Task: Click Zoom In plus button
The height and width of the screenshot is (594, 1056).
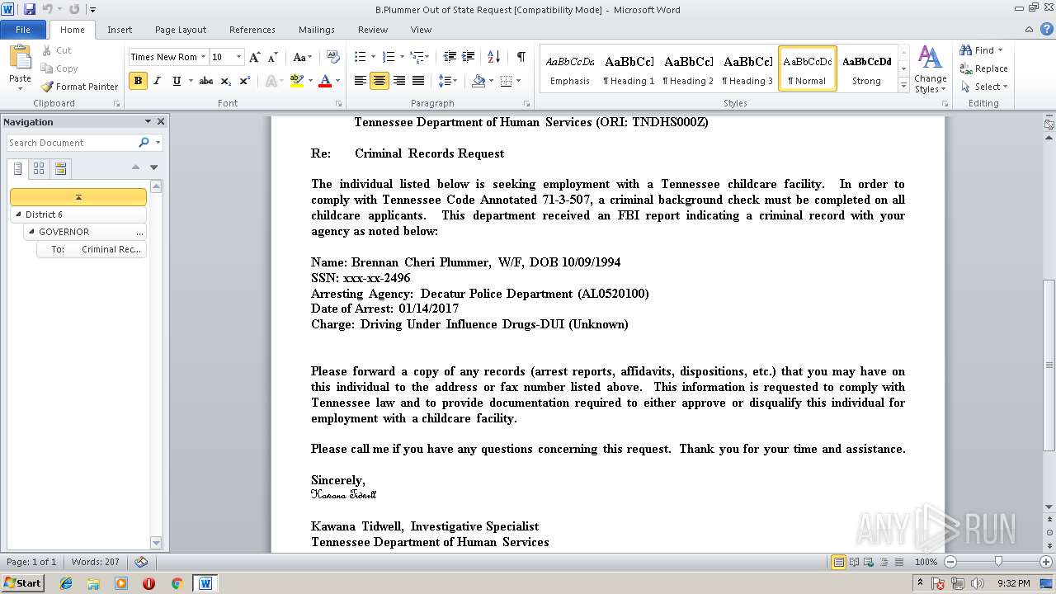Action: 1045,562
